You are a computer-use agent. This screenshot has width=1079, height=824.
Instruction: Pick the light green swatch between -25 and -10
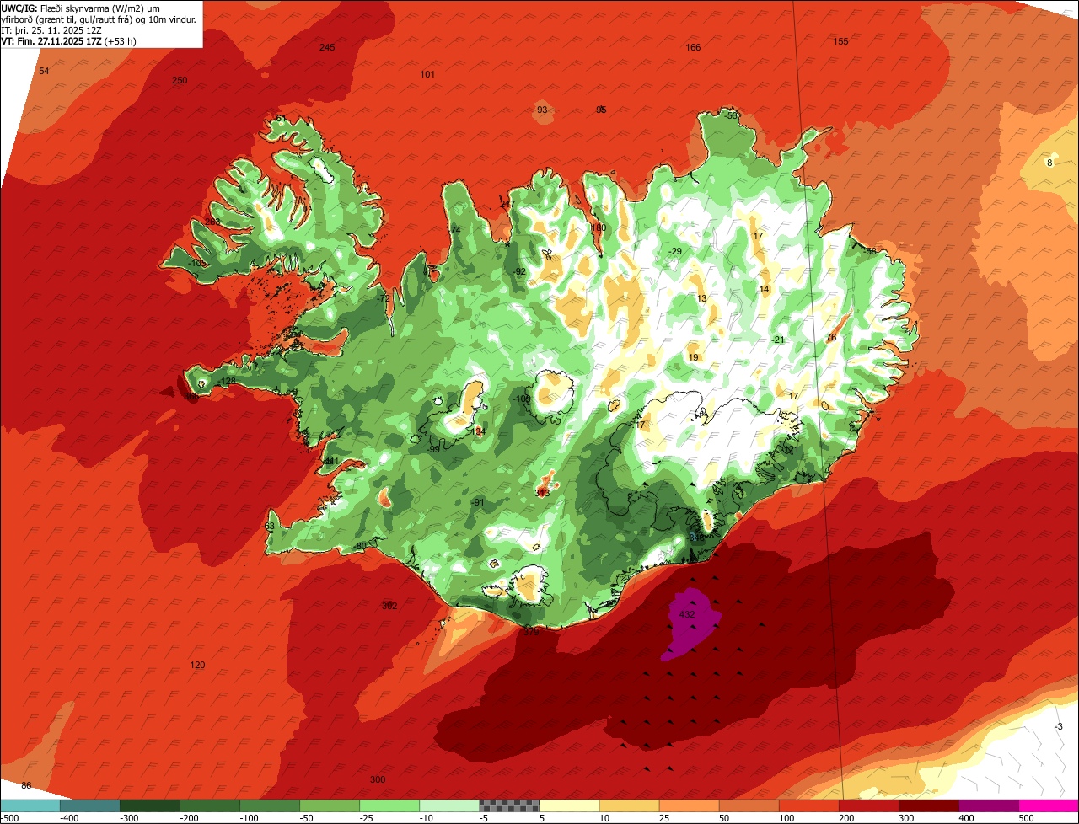click(389, 805)
